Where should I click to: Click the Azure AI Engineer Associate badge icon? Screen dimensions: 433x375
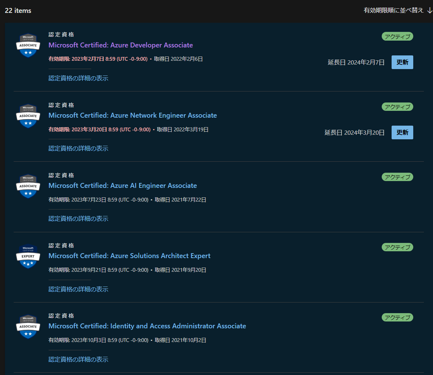coord(28,186)
